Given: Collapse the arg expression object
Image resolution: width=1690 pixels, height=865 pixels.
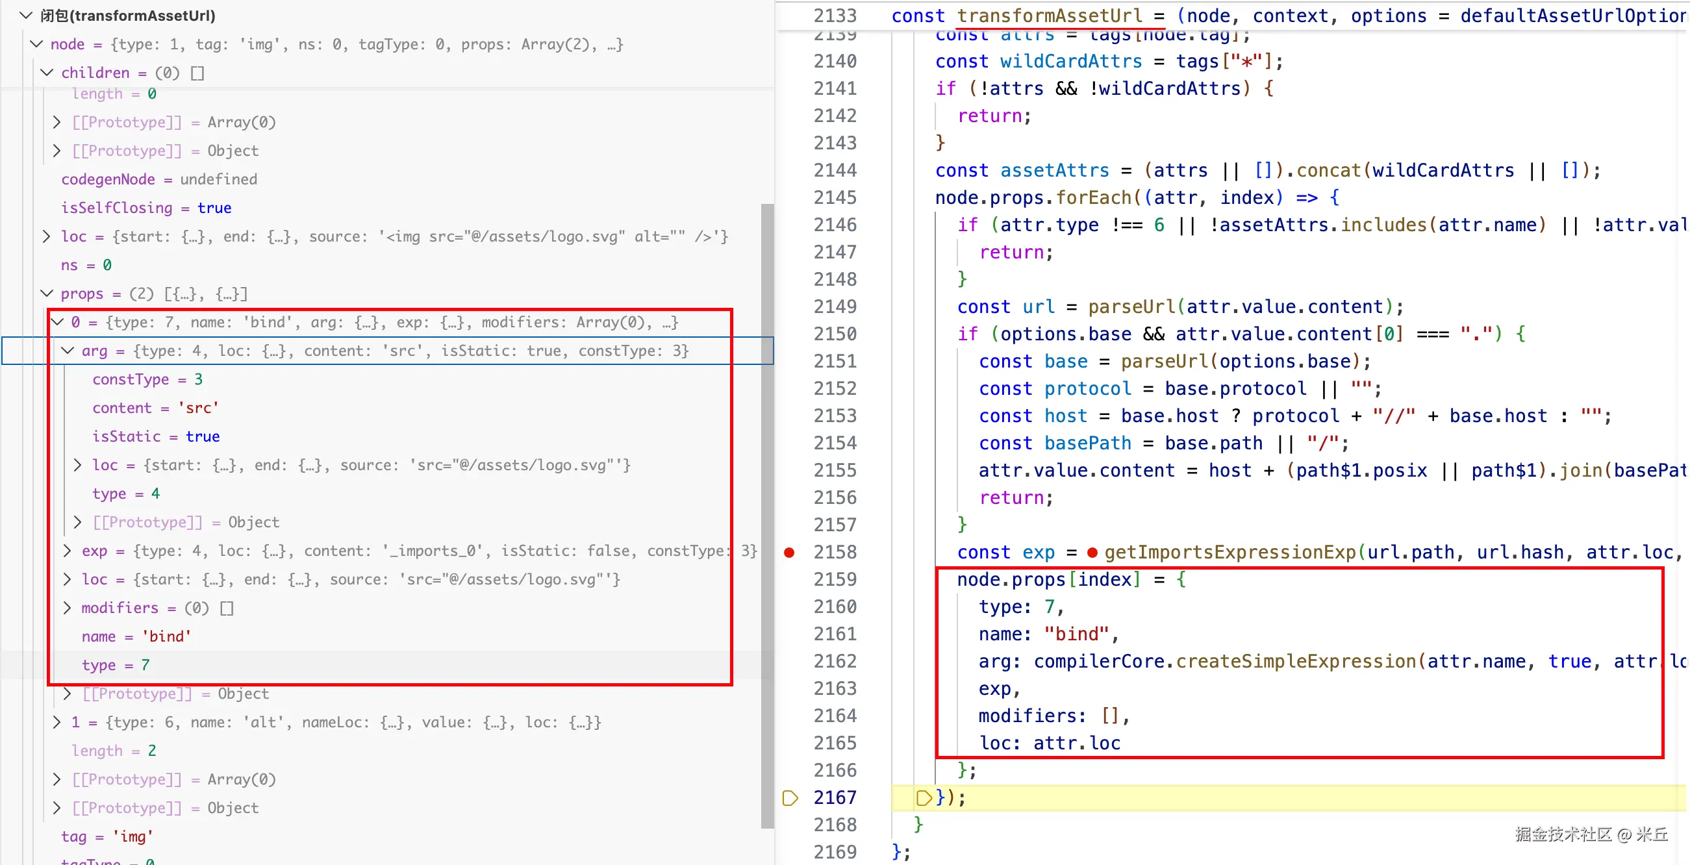Looking at the screenshot, I should 68,351.
